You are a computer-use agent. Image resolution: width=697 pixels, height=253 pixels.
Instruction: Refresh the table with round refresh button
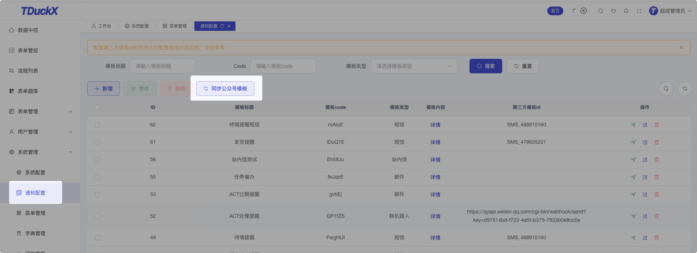tap(685, 89)
